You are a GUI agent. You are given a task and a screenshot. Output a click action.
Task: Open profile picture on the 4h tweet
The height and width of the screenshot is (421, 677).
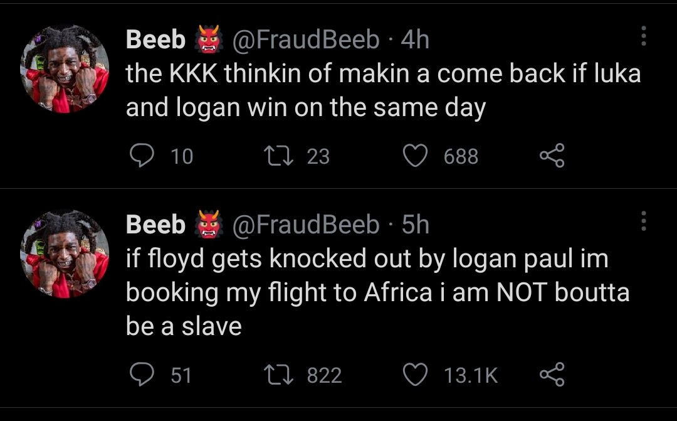pyautogui.click(x=65, y=68)
